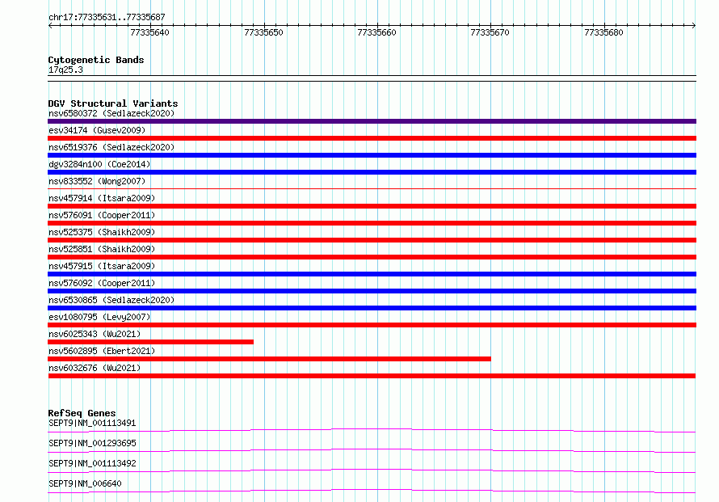This screenshot has height=502, width=719.
Task: Select the blue nsv6530865 variant bar
Action: pos(372,308)
